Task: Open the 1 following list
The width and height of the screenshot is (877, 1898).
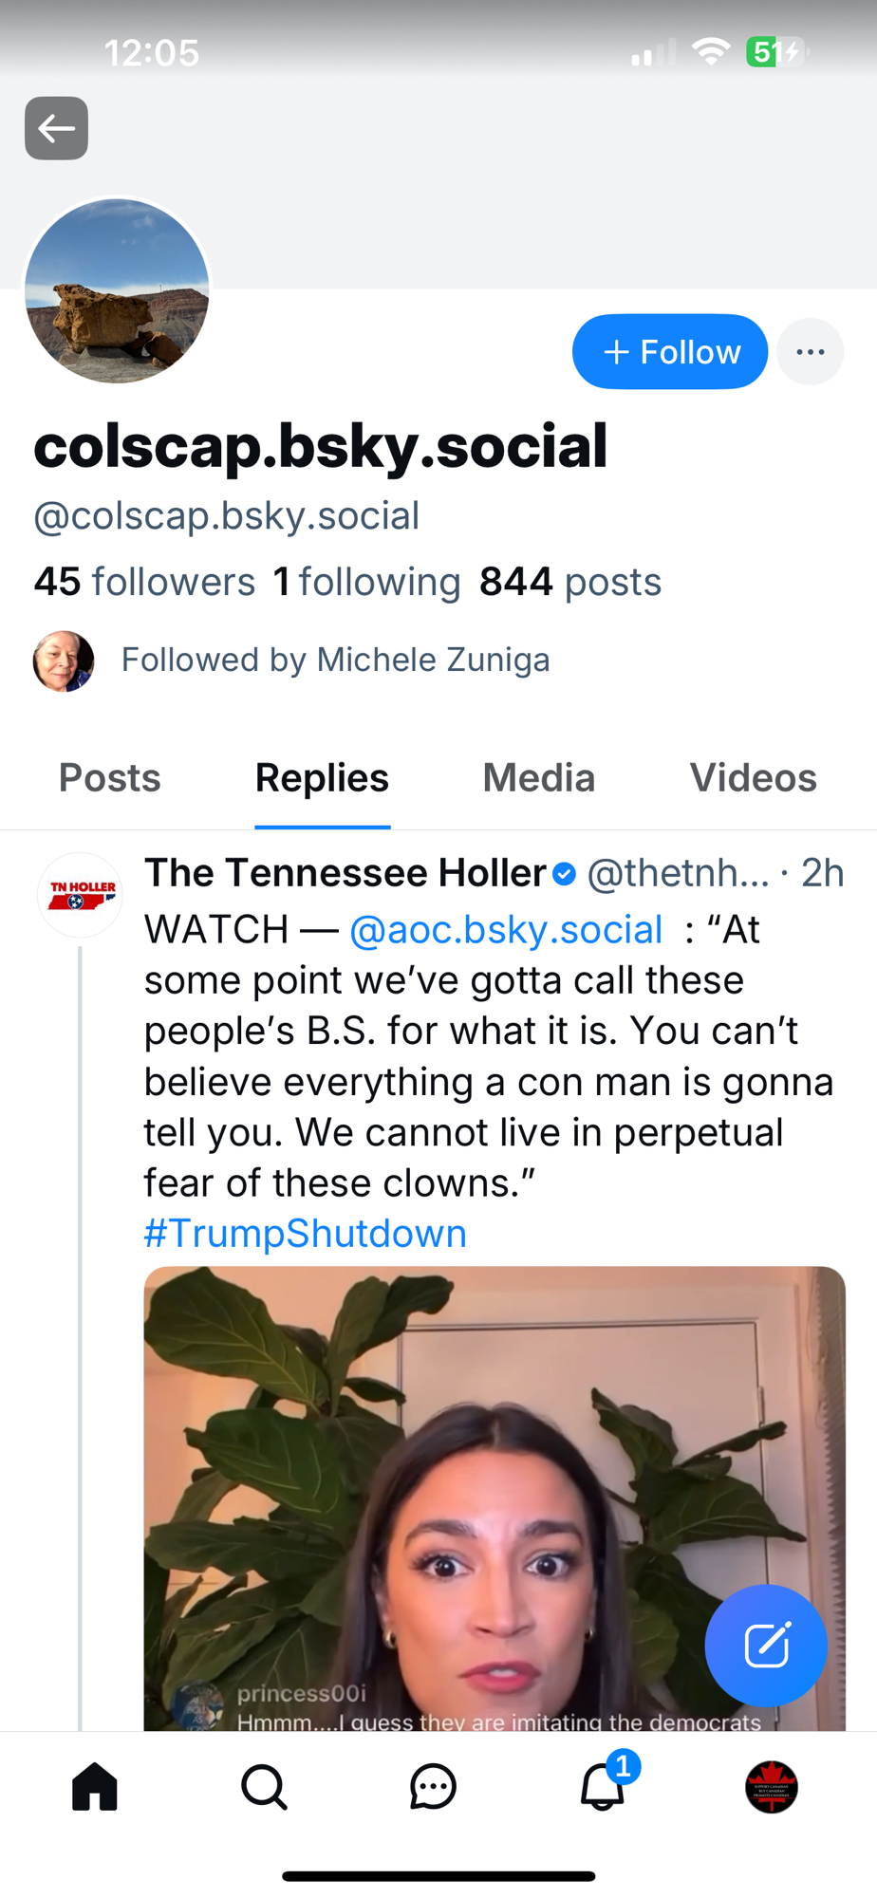Action: [x=366, y=582]
